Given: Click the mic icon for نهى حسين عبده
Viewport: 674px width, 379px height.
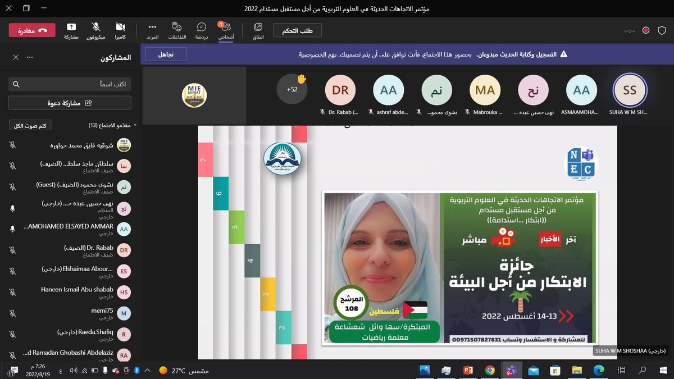Looking at the screenshot, I should [x=13, y=208].
